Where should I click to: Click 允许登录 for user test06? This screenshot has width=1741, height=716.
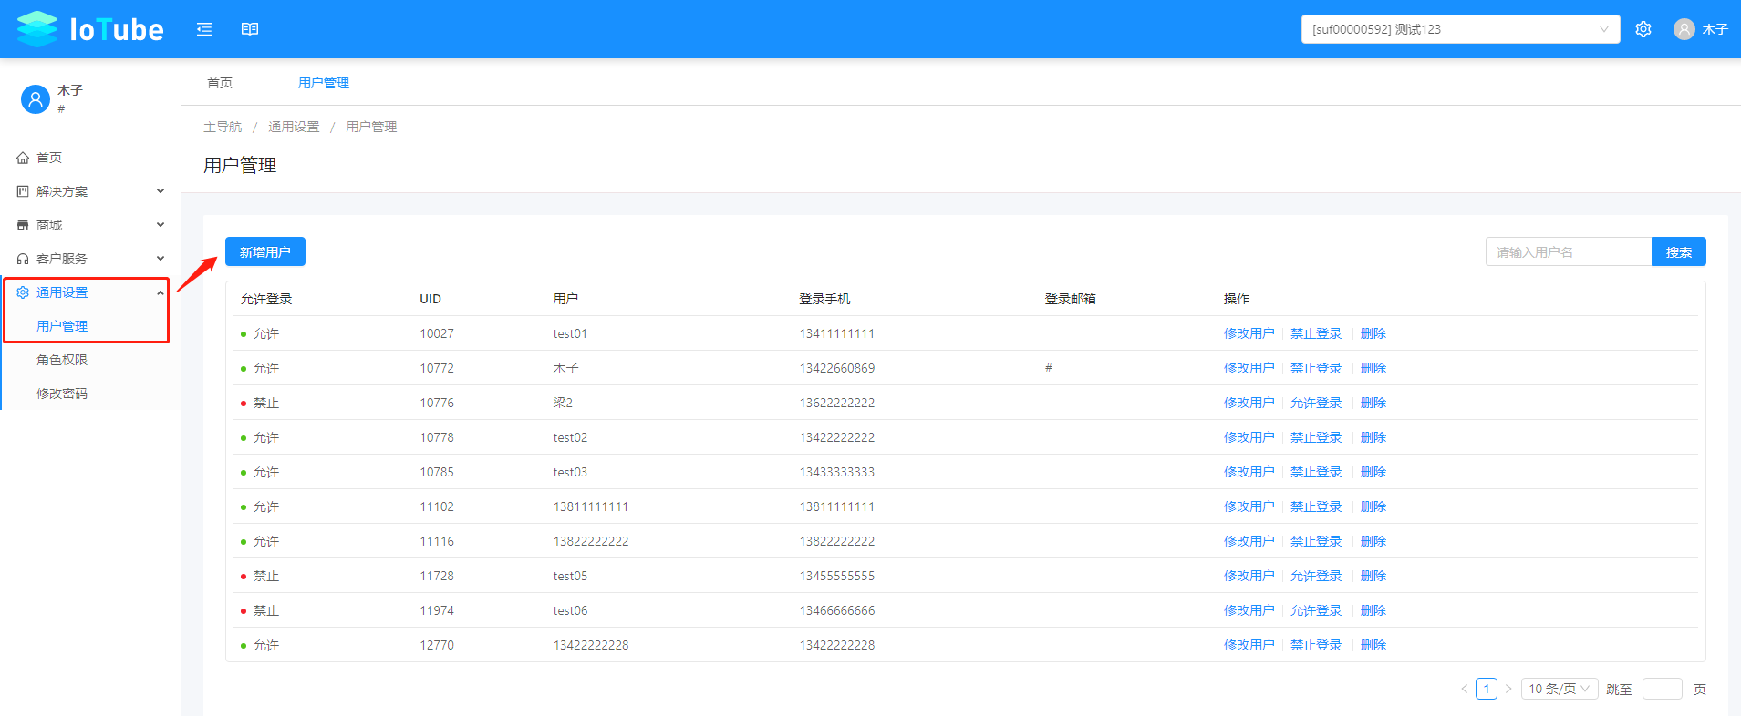(x=1316, y=610)
